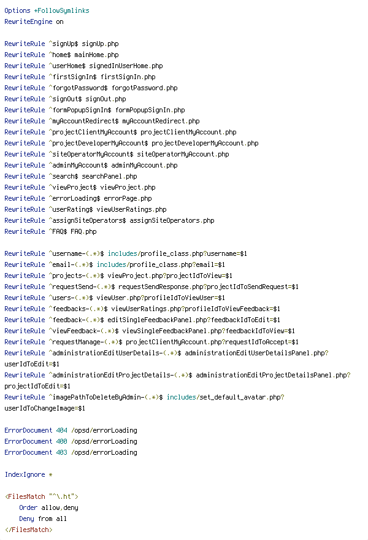Viewport: 368px width, 540px height.
Task: Click the 'searchPanel.php' target
Action: click(x=109, y=176)
